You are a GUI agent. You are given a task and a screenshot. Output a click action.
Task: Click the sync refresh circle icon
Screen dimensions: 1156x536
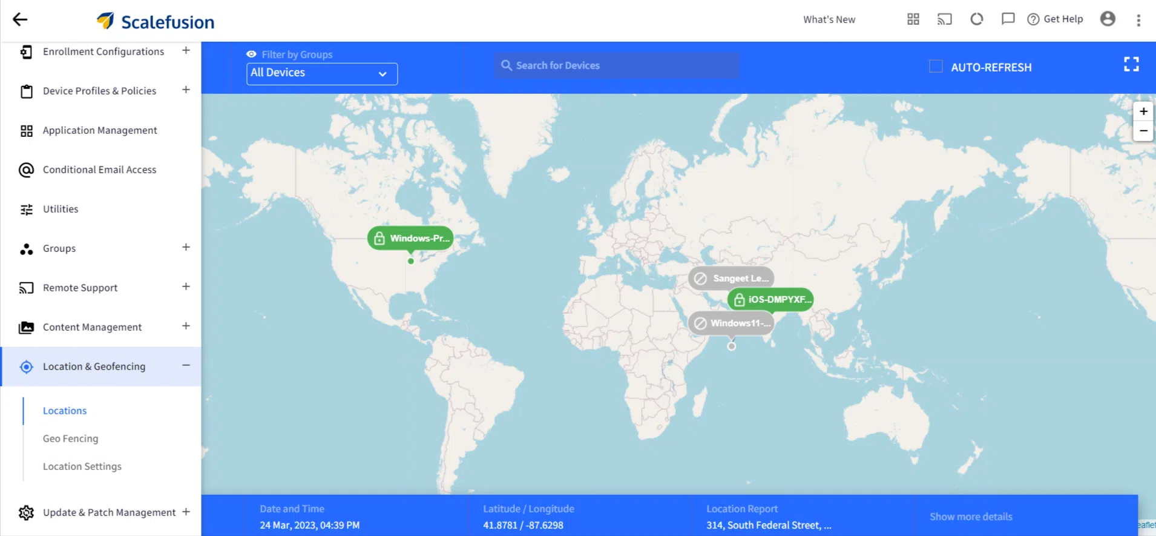pos(976,19)
